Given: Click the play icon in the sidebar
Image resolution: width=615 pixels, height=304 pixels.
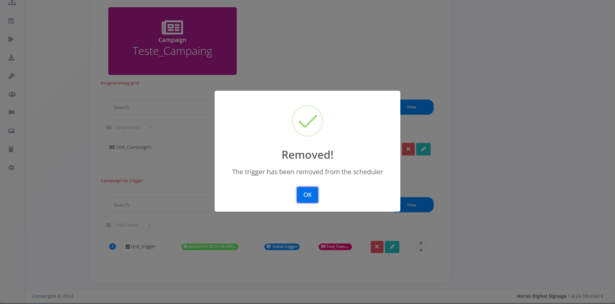Looking at the screenshot, I should [11, 39].
